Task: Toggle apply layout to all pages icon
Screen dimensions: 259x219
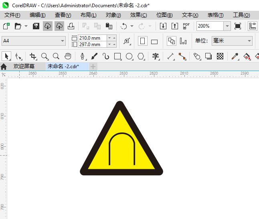Action: click(x=172, y=41)
